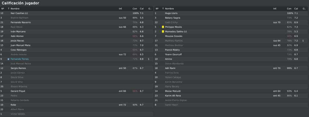Open Franck Ribéry player entry

tap(172, 50)
